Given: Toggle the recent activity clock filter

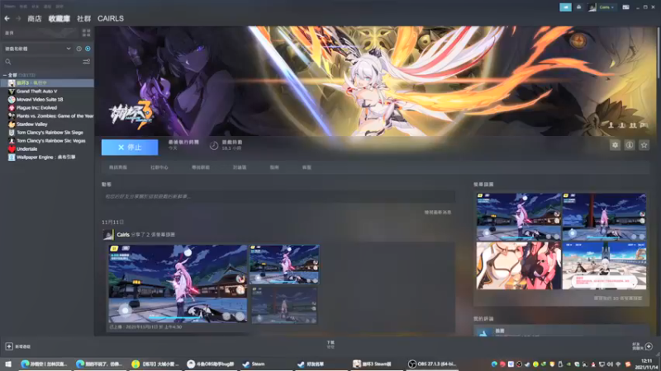Looking at the screenshot, I should [x=78, y=49].
